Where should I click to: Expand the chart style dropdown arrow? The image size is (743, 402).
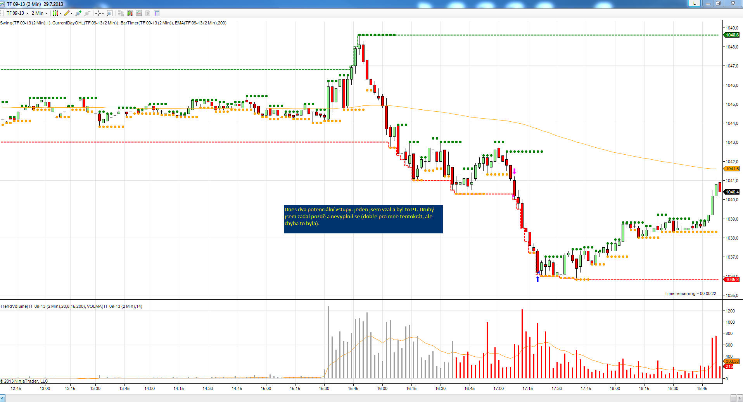tap(60, 13)
